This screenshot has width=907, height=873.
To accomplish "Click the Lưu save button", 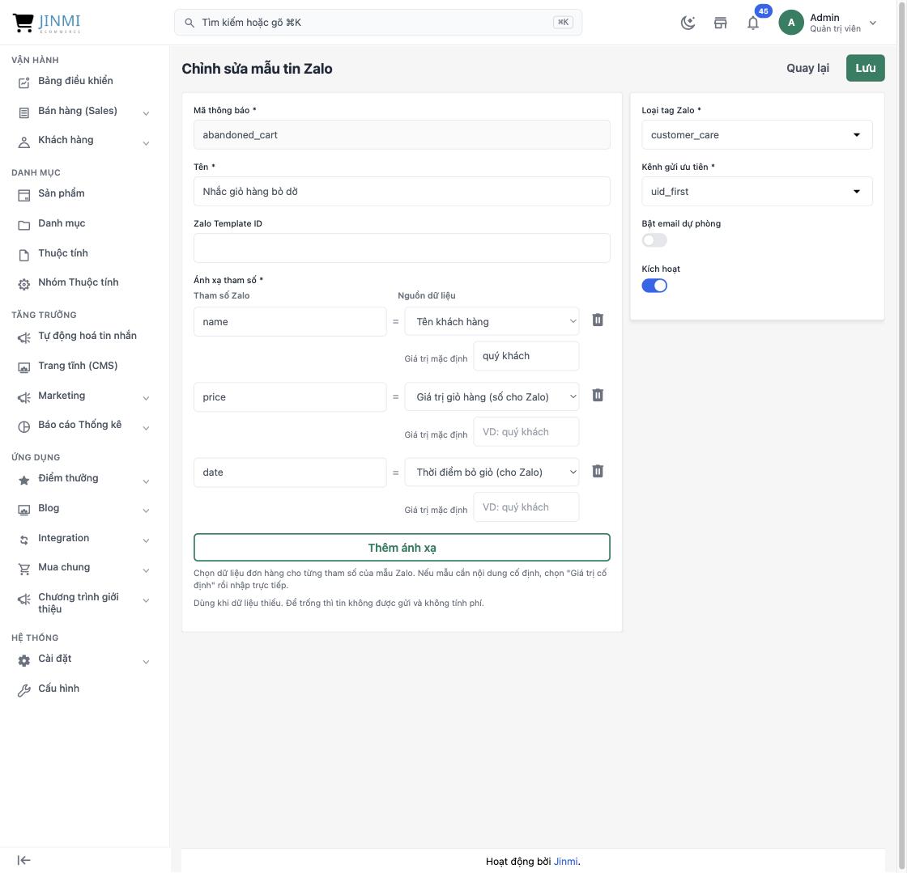I will (x=866, y=68).
